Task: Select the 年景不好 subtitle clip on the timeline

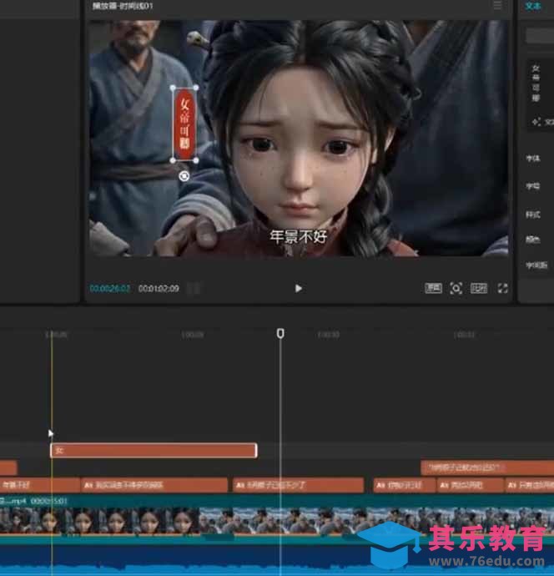Action: 40,485
